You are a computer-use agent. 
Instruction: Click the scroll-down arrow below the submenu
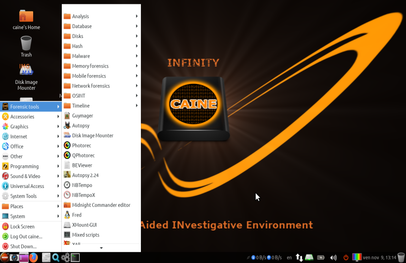(101, 248)
